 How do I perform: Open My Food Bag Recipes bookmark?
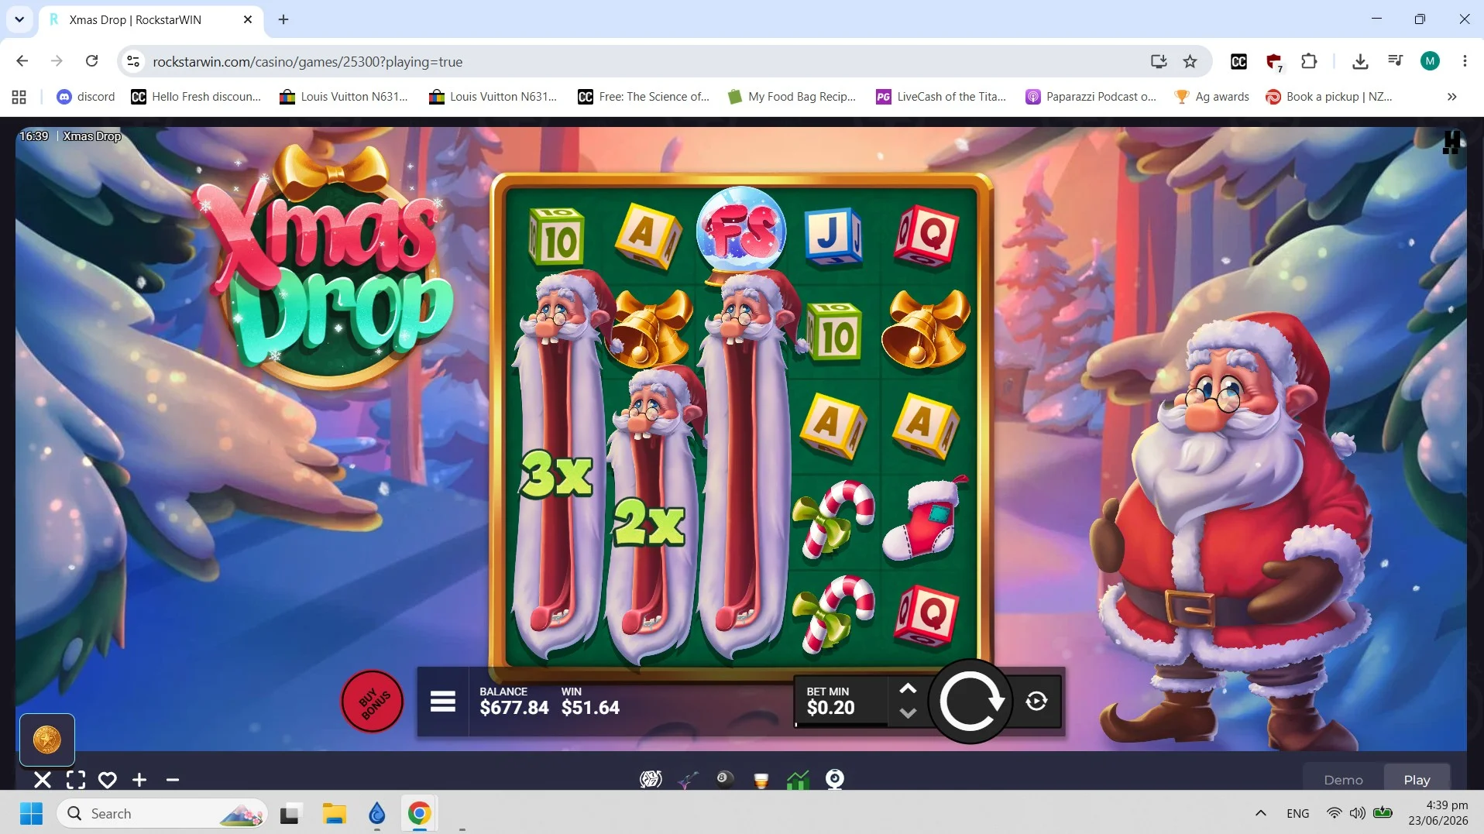pyautogui.click(x=792, y=97)
